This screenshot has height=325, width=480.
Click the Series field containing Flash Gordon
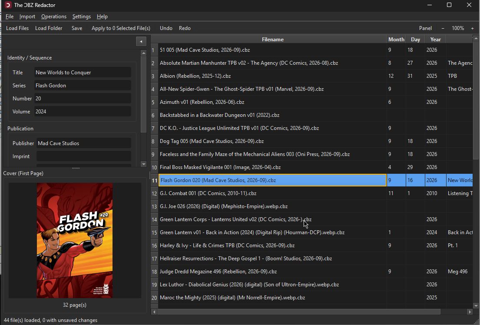click(83, 86)
